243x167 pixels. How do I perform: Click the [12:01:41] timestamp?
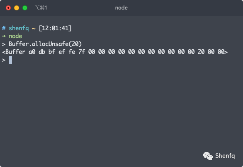[55, 28]
